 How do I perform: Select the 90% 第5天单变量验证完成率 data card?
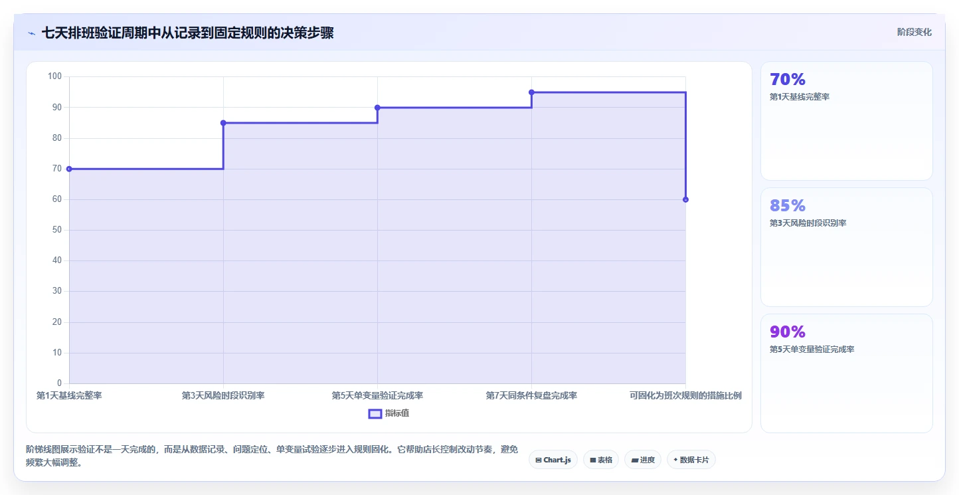(x=846, y=373)
